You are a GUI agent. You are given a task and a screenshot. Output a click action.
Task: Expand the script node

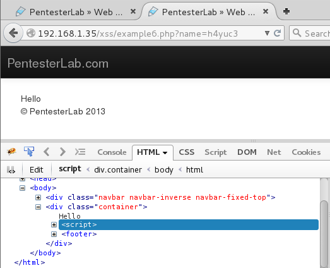[54, 225]
